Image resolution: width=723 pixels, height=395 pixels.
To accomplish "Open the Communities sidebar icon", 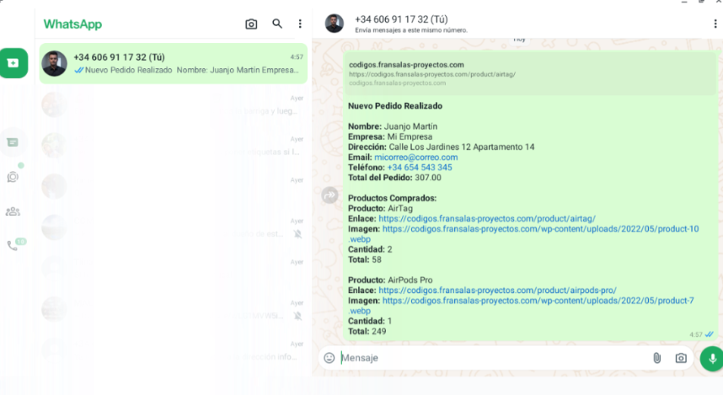I will 13,211.
